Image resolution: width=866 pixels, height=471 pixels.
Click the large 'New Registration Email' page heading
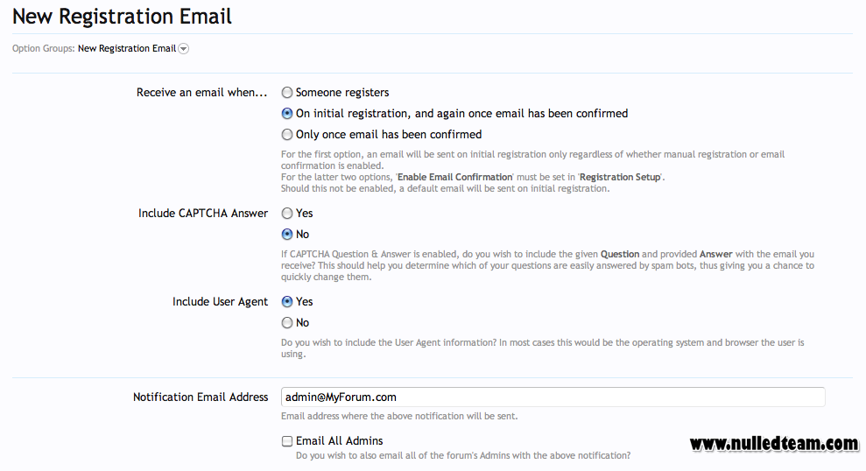(122, 16)
